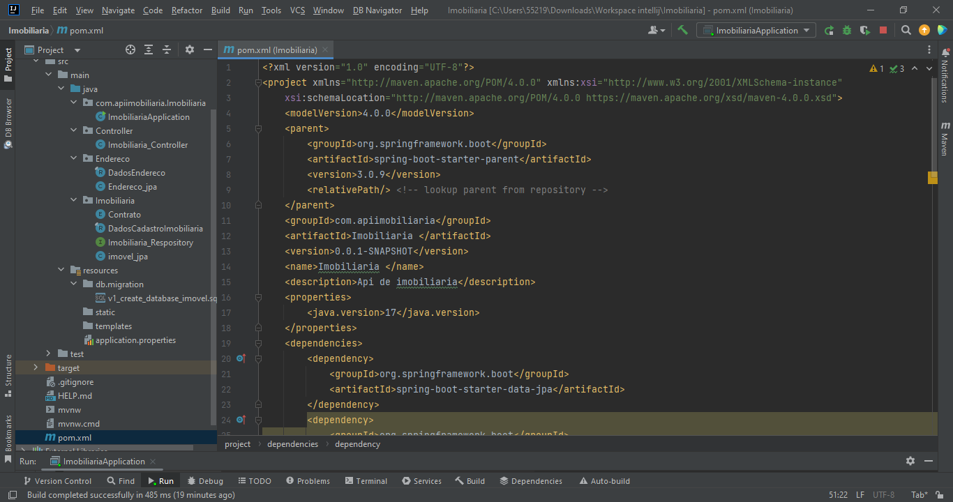Open the Notifications bell sidebar
The height and width of the screenshot is (502, 953).
[x=945, y=75]
